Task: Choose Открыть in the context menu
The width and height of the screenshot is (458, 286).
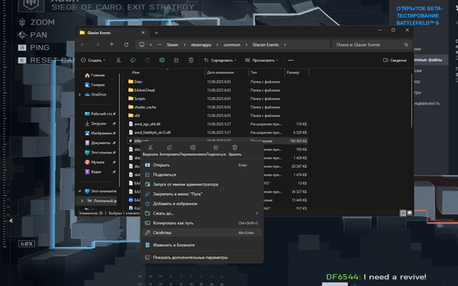Action: [x=202, y=165]
